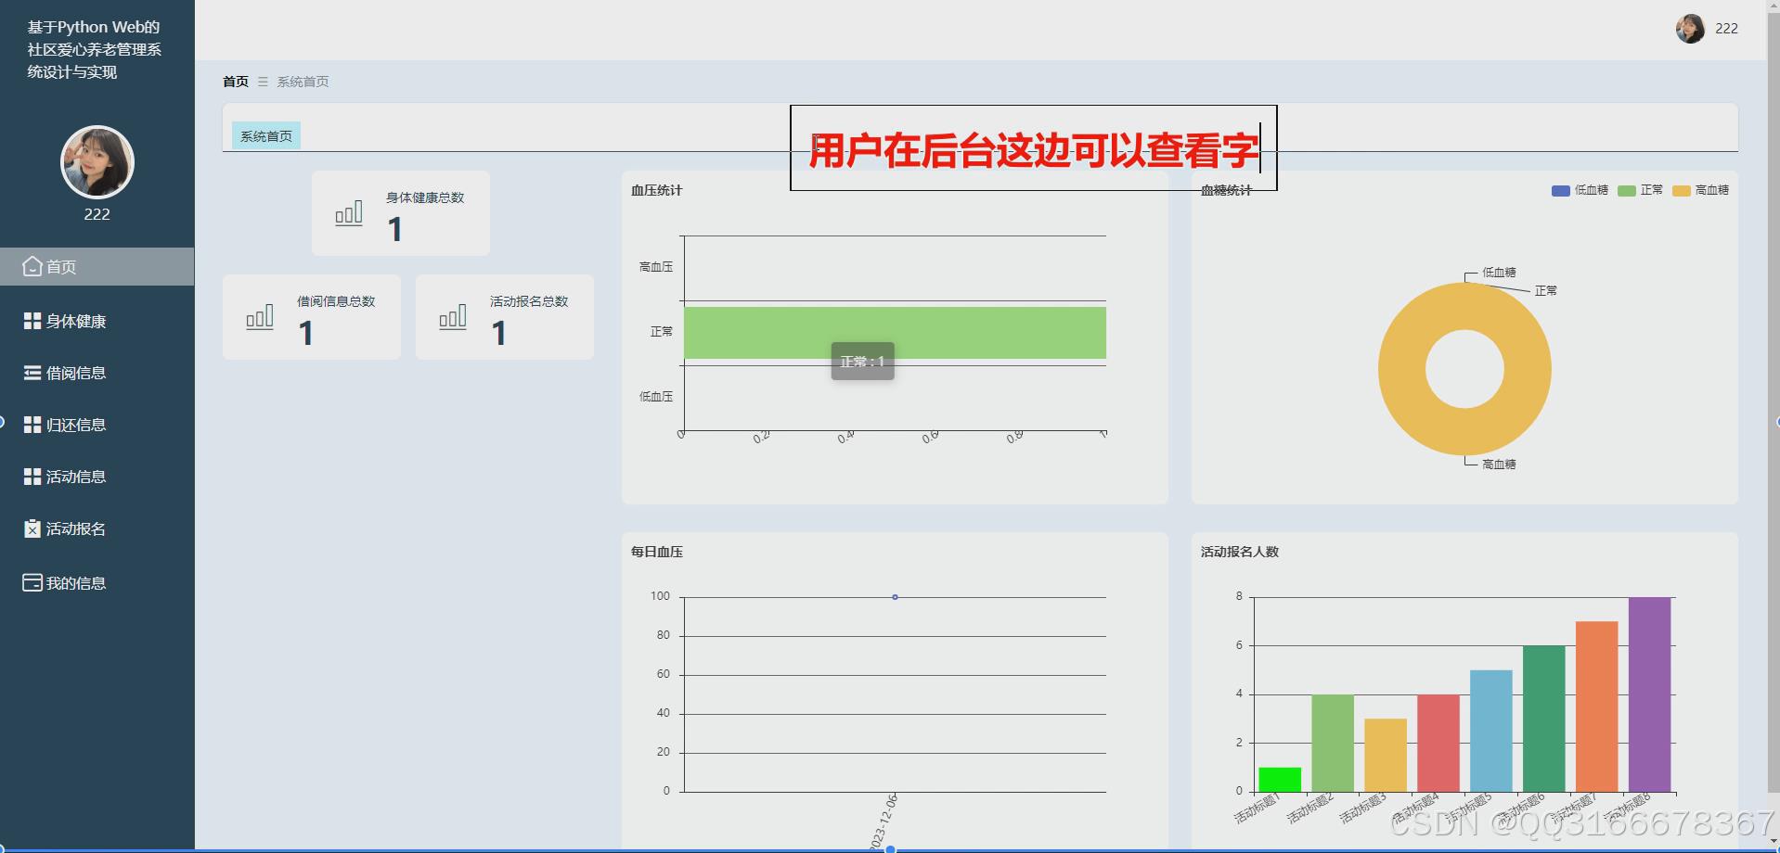Image resolution: width=1780 pixels, height=853 pixels.
Task: Toggle the 正常 legend entry
Action: (1639, 189)
